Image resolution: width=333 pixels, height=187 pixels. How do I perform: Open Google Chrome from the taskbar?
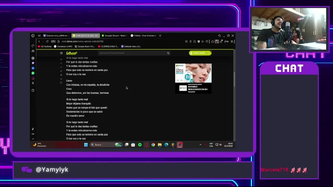point(153,145)
